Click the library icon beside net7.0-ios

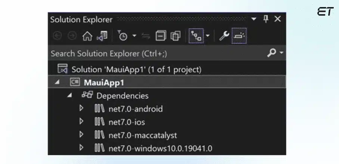click(x=99, y=122)
